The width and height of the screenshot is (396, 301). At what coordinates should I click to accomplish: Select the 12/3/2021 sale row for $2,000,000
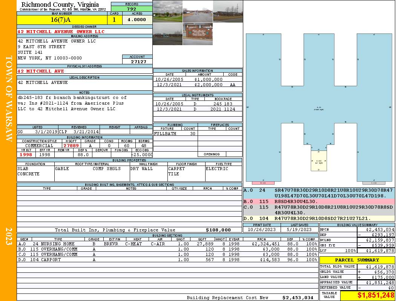click(197, 85)
